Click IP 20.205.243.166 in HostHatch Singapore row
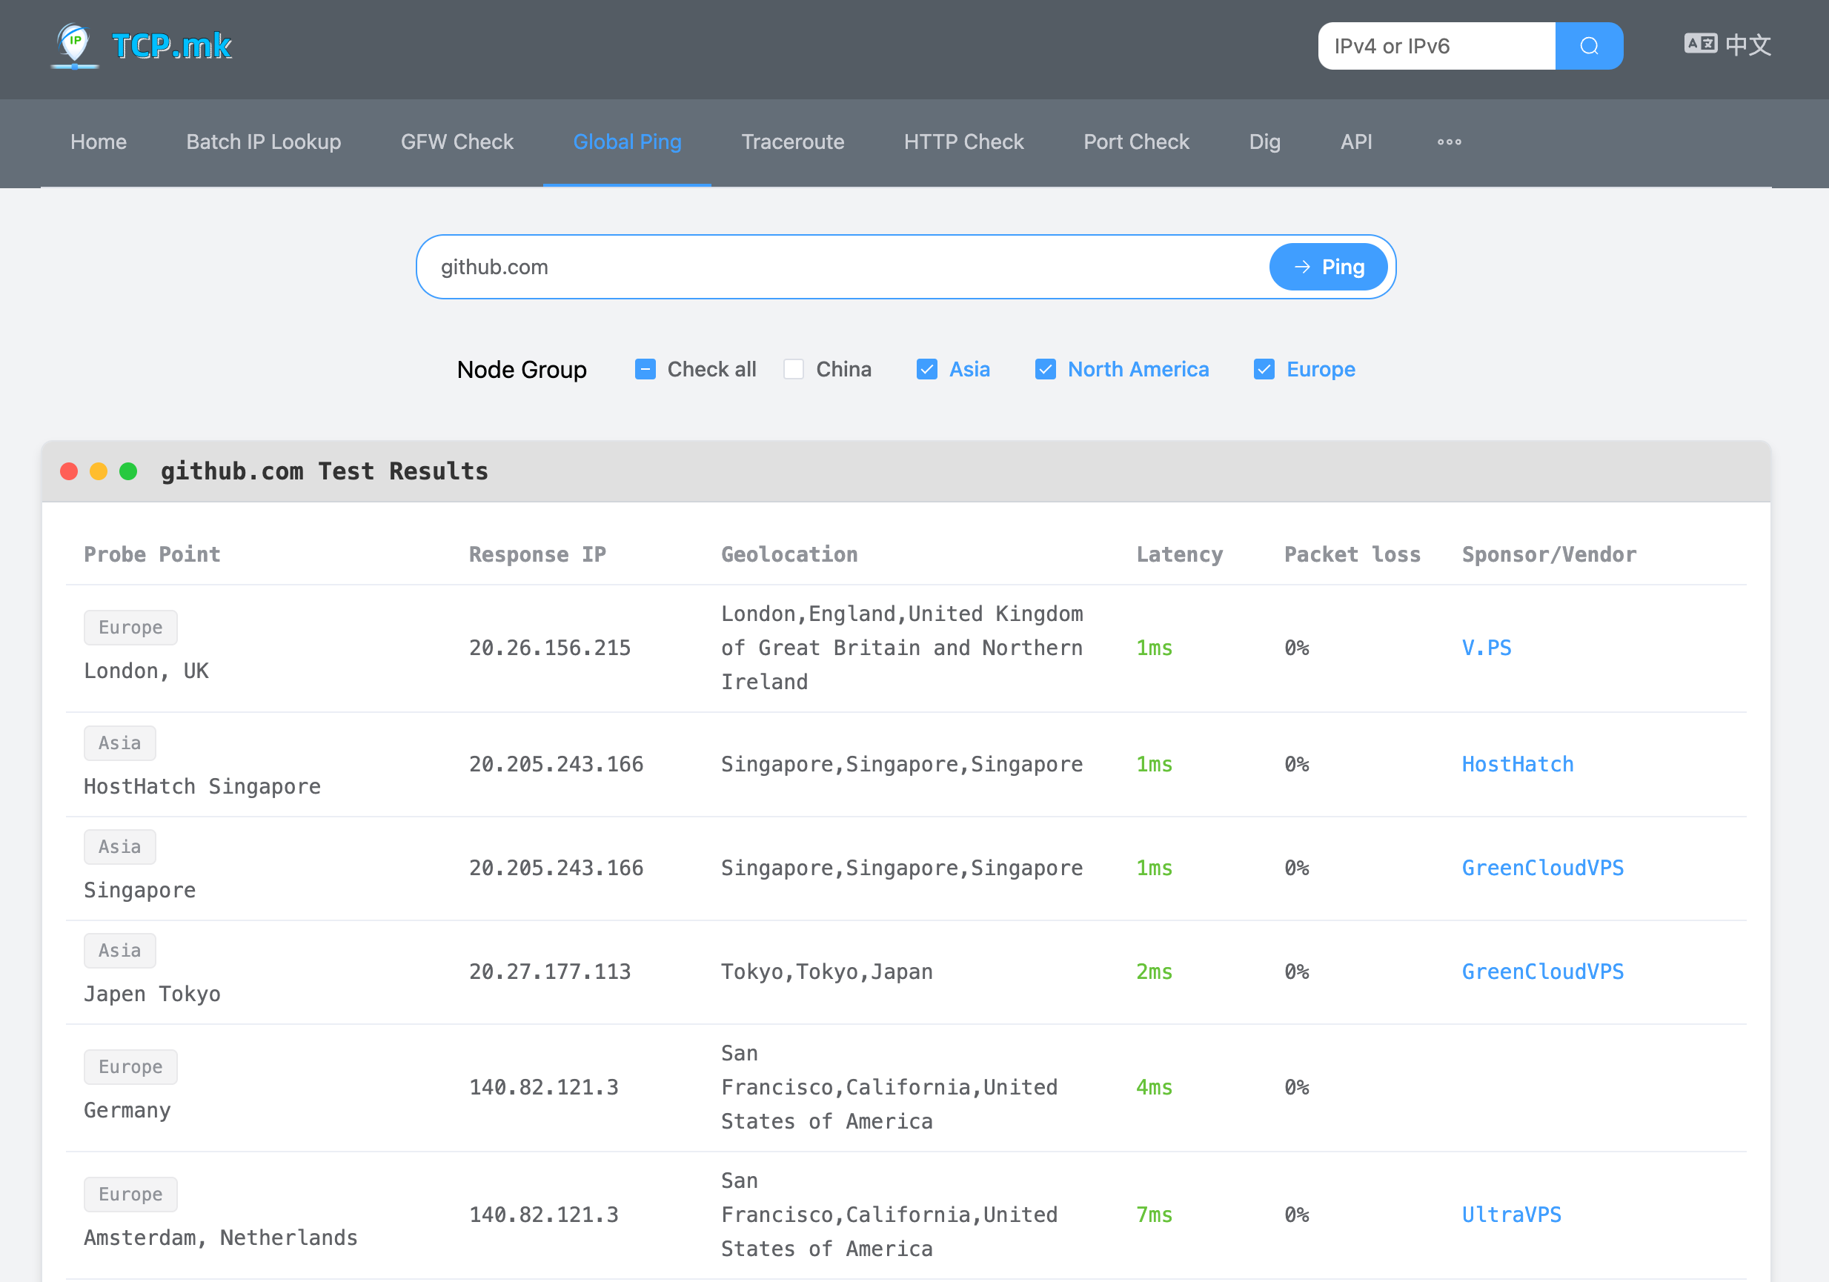1829x1282 pixels. pyautogui.click(x=556, y=764)
